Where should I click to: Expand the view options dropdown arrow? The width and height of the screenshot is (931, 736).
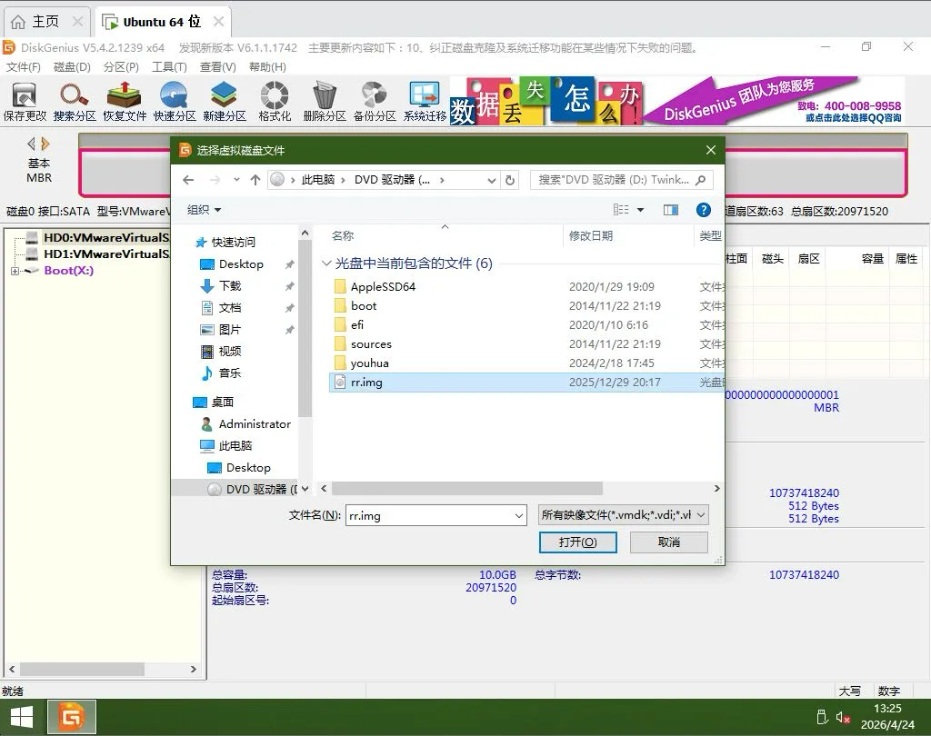641,210
